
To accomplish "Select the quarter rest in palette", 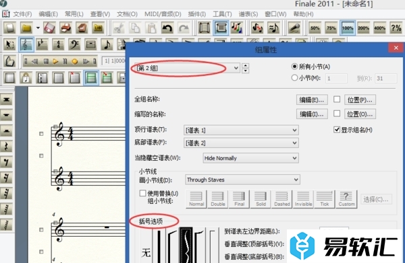I will [x=7, y=147].
